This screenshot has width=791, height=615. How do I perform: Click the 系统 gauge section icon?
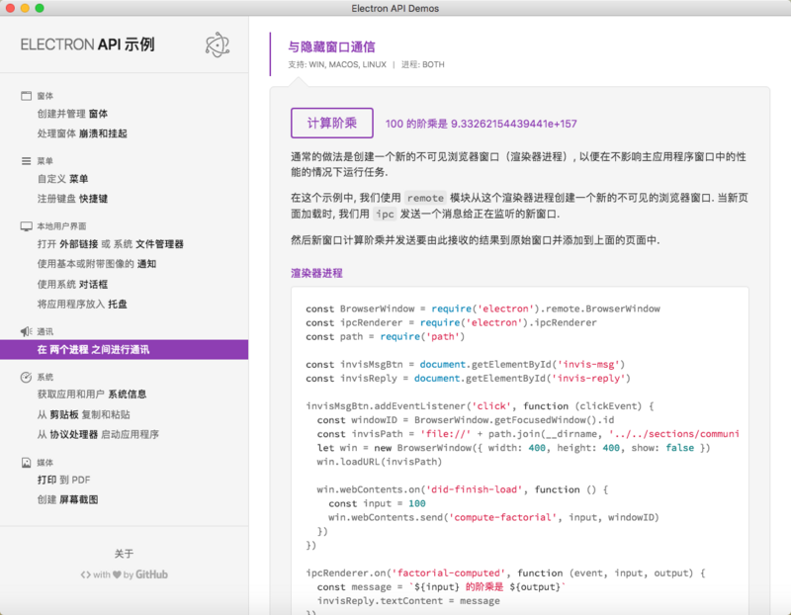pyautogui.click(x=27, y=377)
